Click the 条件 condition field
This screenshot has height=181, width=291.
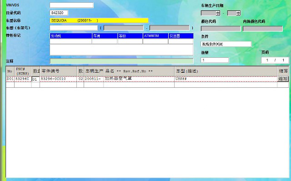point(226,44)
